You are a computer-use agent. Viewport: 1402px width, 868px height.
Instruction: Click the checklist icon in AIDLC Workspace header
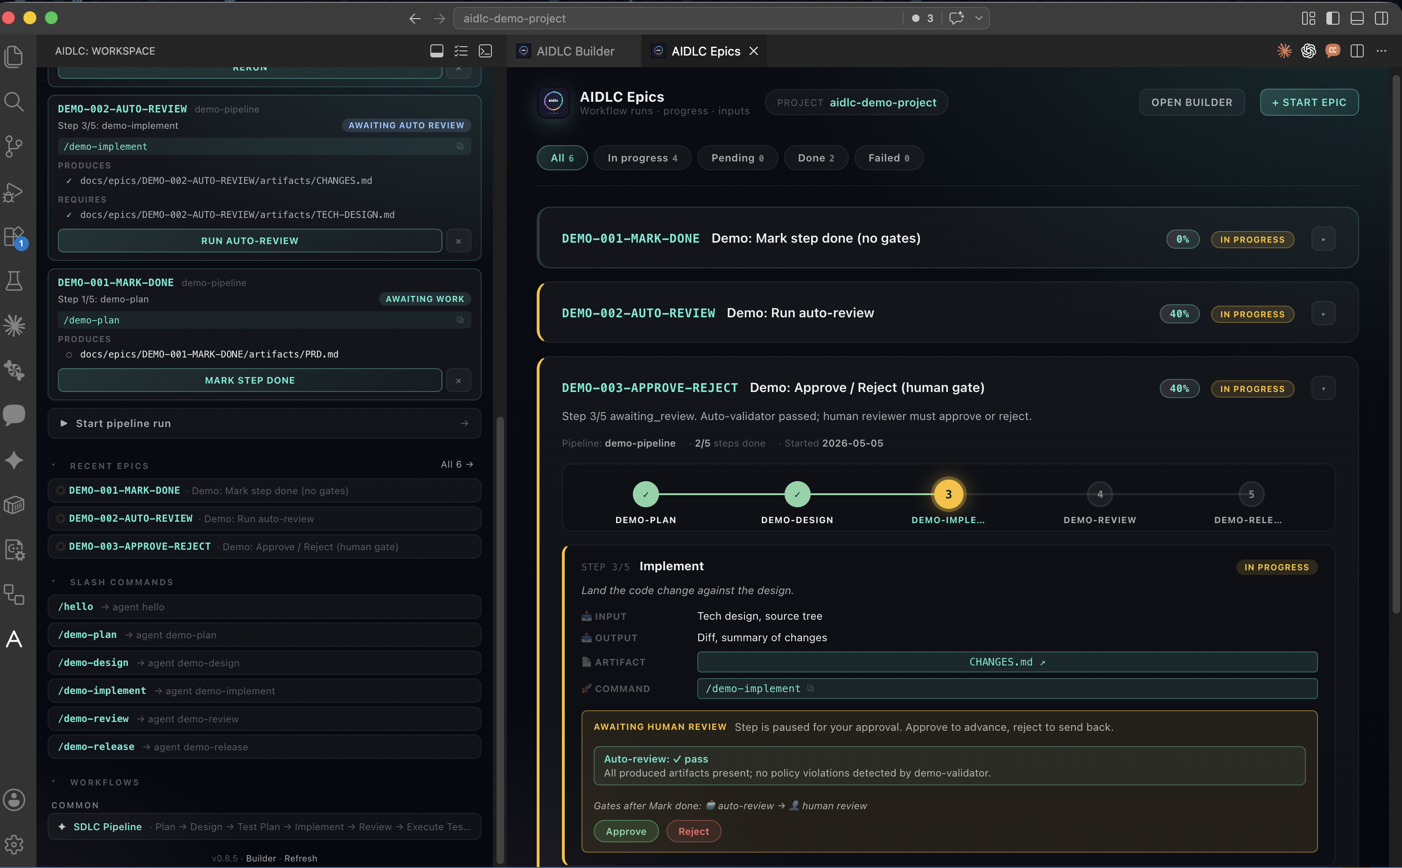(x=461, y=51)
